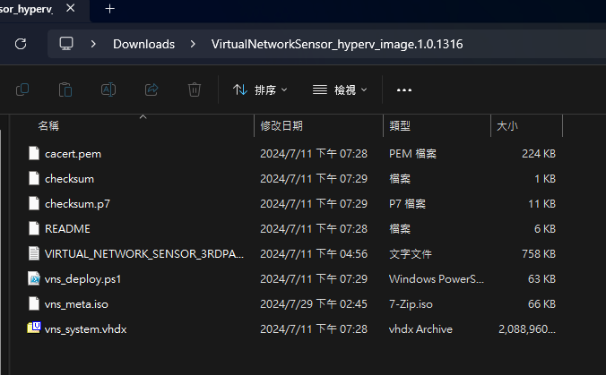The width and height of the screenshot is (606, 375).
Task: Open the See more ellipsis menu
Action: click(403, 89)
